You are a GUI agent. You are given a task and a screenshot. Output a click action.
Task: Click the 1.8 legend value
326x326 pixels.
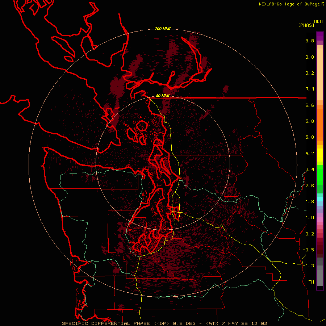(x=310, y=202)
